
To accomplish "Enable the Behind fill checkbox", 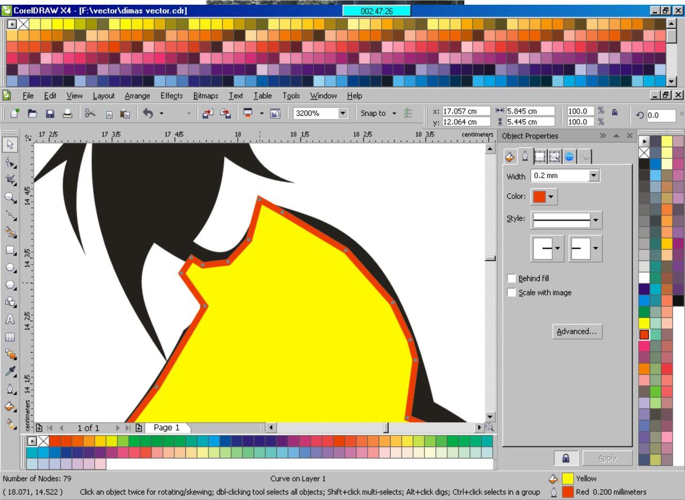I will (512, 278).
